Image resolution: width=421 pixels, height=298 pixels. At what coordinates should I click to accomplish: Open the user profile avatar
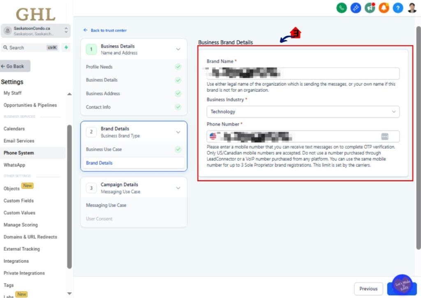(x=412, y=8)
